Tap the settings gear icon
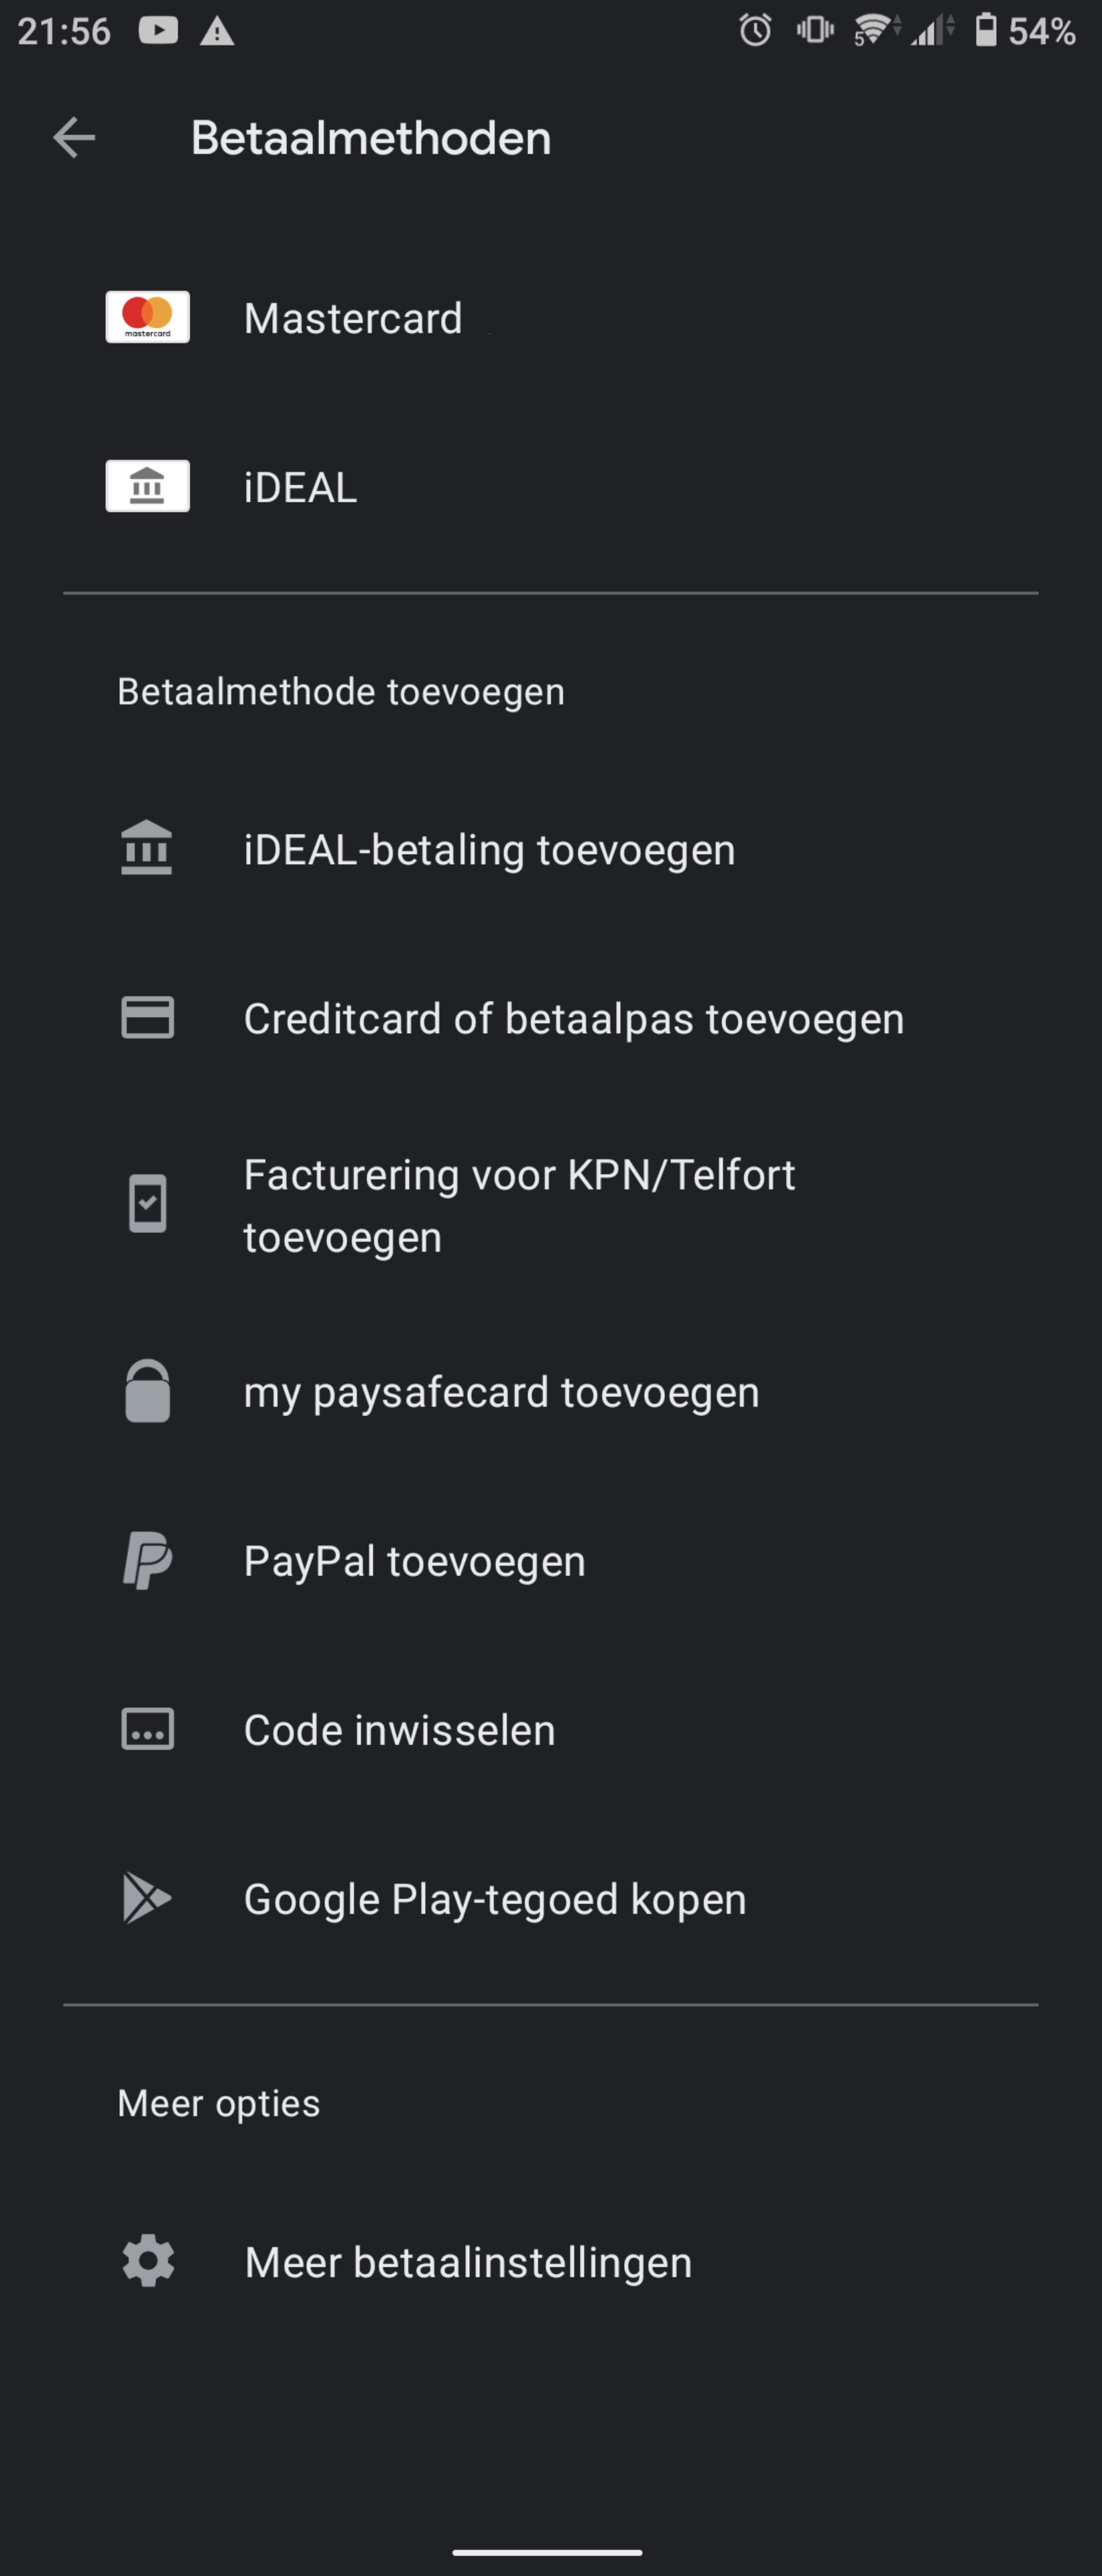The image size is (1102, 2576). (x=148, y=2260)
